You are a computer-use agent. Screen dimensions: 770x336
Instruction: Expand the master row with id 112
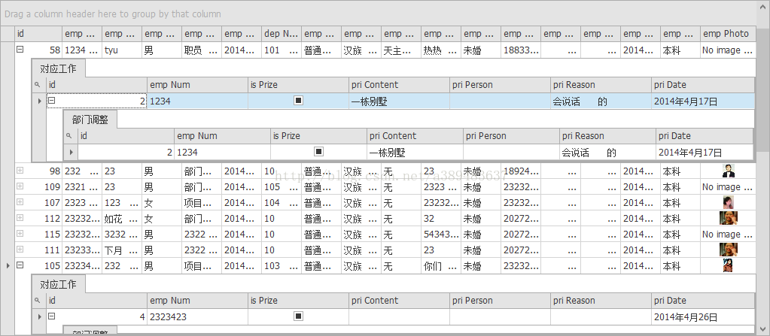coord(20,217)
